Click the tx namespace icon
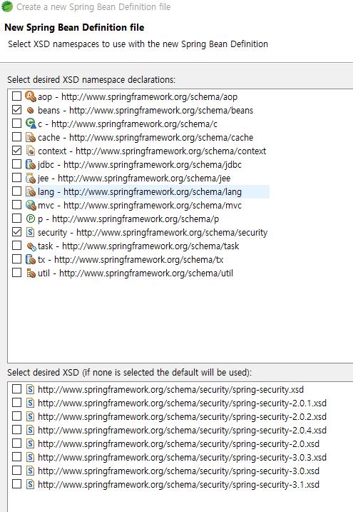Screen dimensions: 353x512 point(31,260)
